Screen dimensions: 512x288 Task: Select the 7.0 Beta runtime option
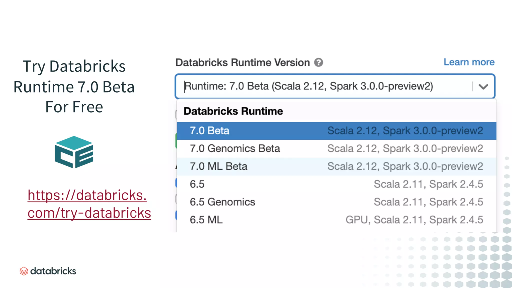pos(336,131)
